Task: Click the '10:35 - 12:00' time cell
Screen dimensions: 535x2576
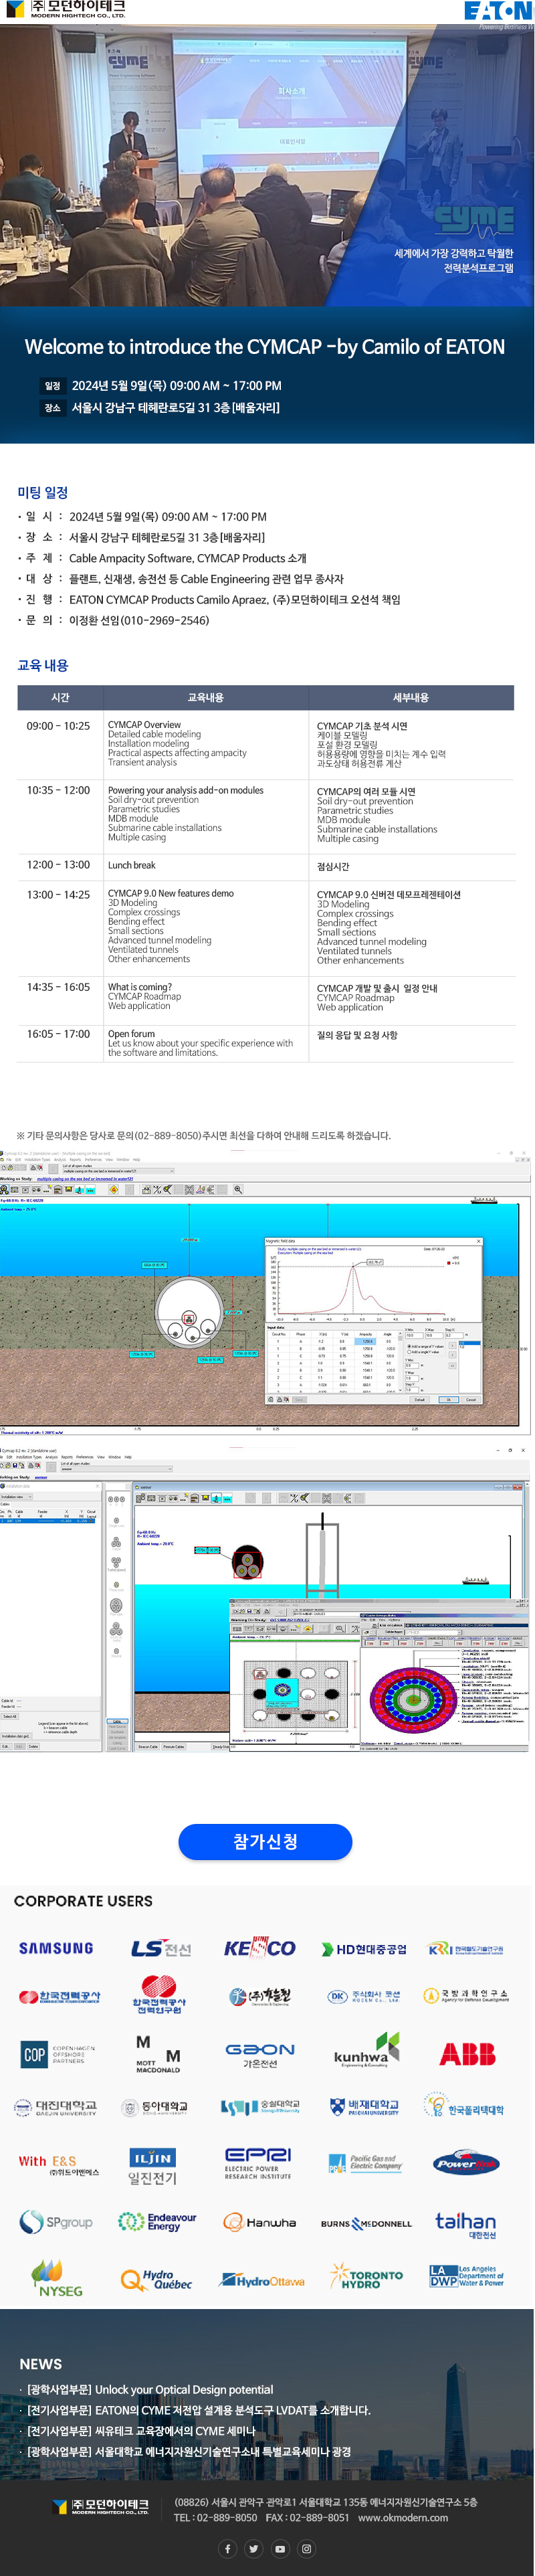Action: coord(58,790)
